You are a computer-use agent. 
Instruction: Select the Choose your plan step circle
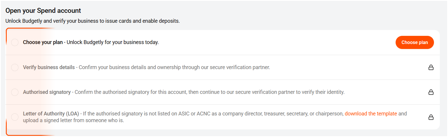tap(15, 43)
